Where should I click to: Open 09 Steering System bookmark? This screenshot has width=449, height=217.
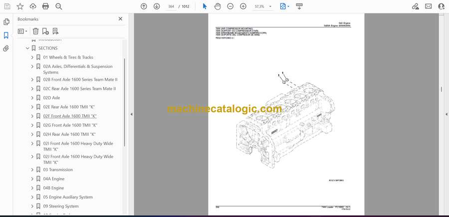(x=61, y=207)
